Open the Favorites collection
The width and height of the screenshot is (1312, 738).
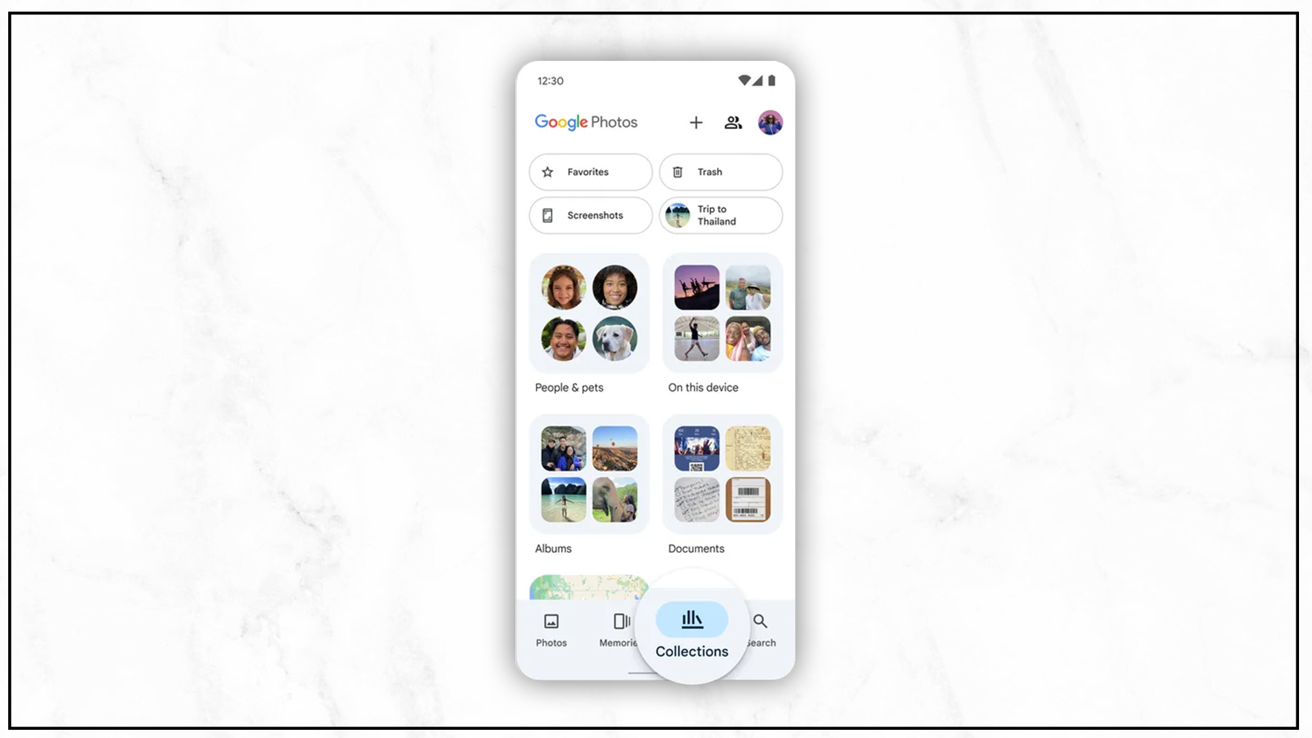click(589, 172)
